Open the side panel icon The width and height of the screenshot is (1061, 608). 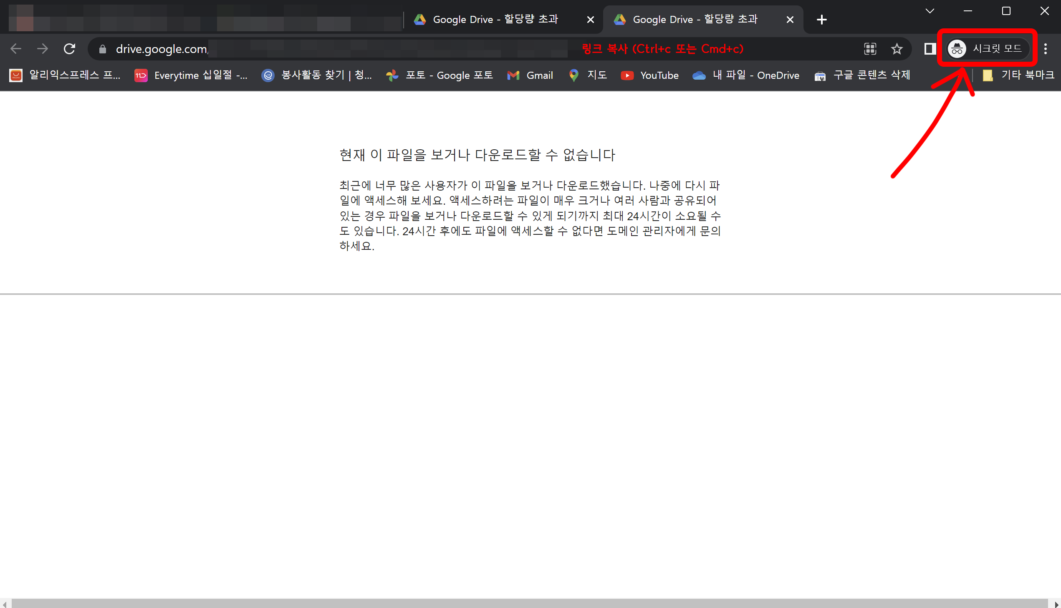click(x=930, y=49)
